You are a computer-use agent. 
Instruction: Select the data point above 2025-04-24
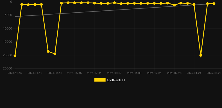(194, 4)
